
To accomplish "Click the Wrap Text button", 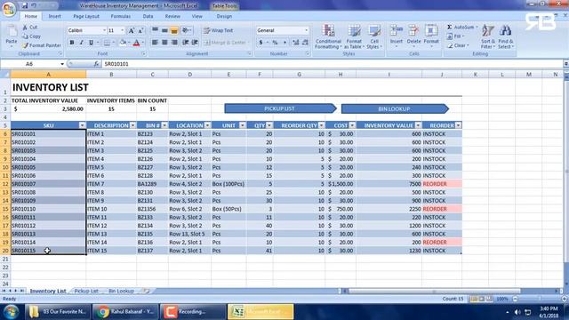I will pos(219,30).
